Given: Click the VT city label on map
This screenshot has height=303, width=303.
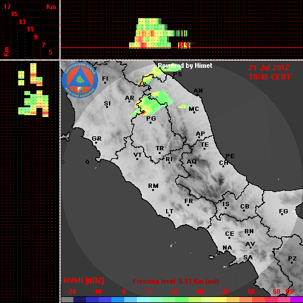Looking at the screenshot, I should point(138,155).
